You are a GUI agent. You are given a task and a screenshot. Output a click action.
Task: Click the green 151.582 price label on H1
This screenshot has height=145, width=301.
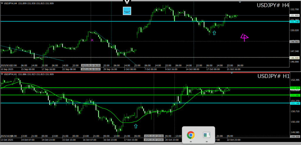(295, 95)
